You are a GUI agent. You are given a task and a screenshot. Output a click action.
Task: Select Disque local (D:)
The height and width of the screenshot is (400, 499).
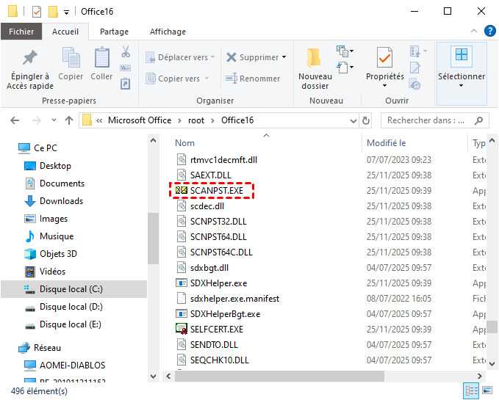click(x=64, y=307)
